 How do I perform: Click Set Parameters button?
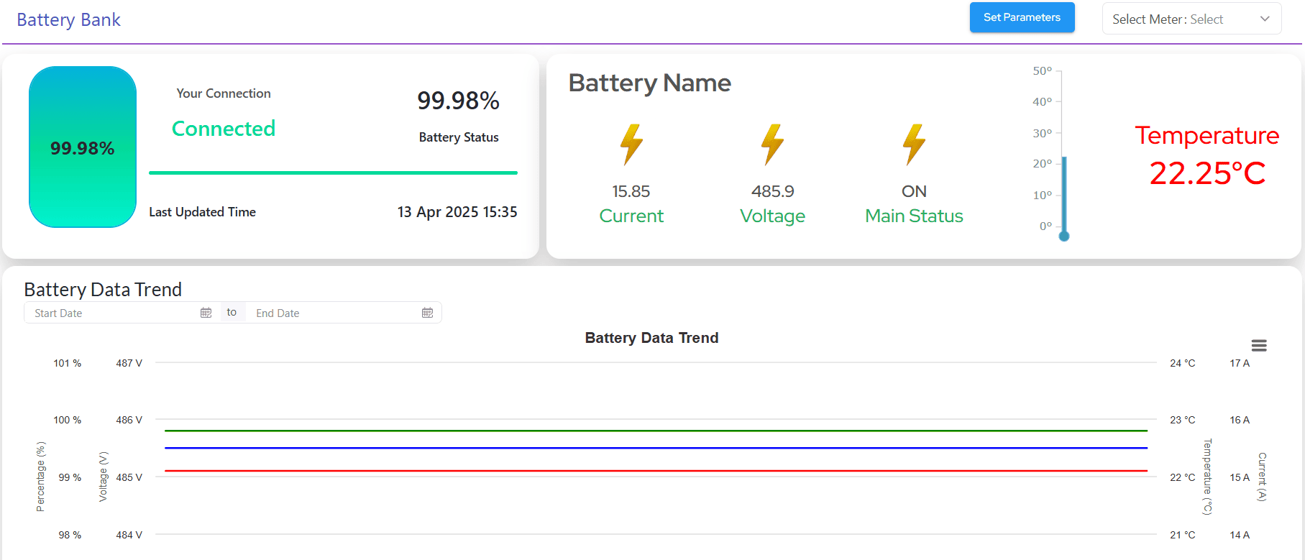(x=1022, y=17)
